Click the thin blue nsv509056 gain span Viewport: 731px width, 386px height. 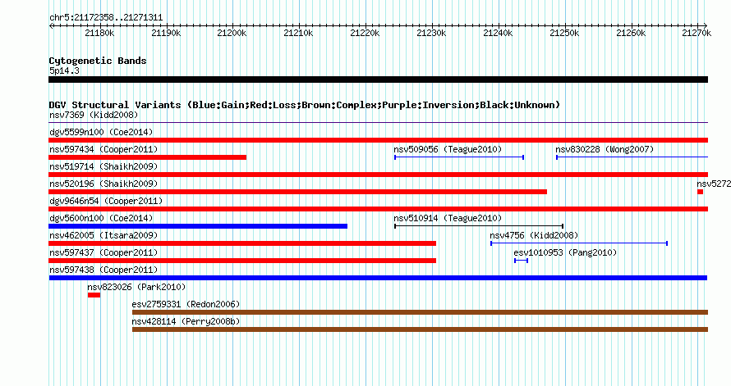click(459, 157)
